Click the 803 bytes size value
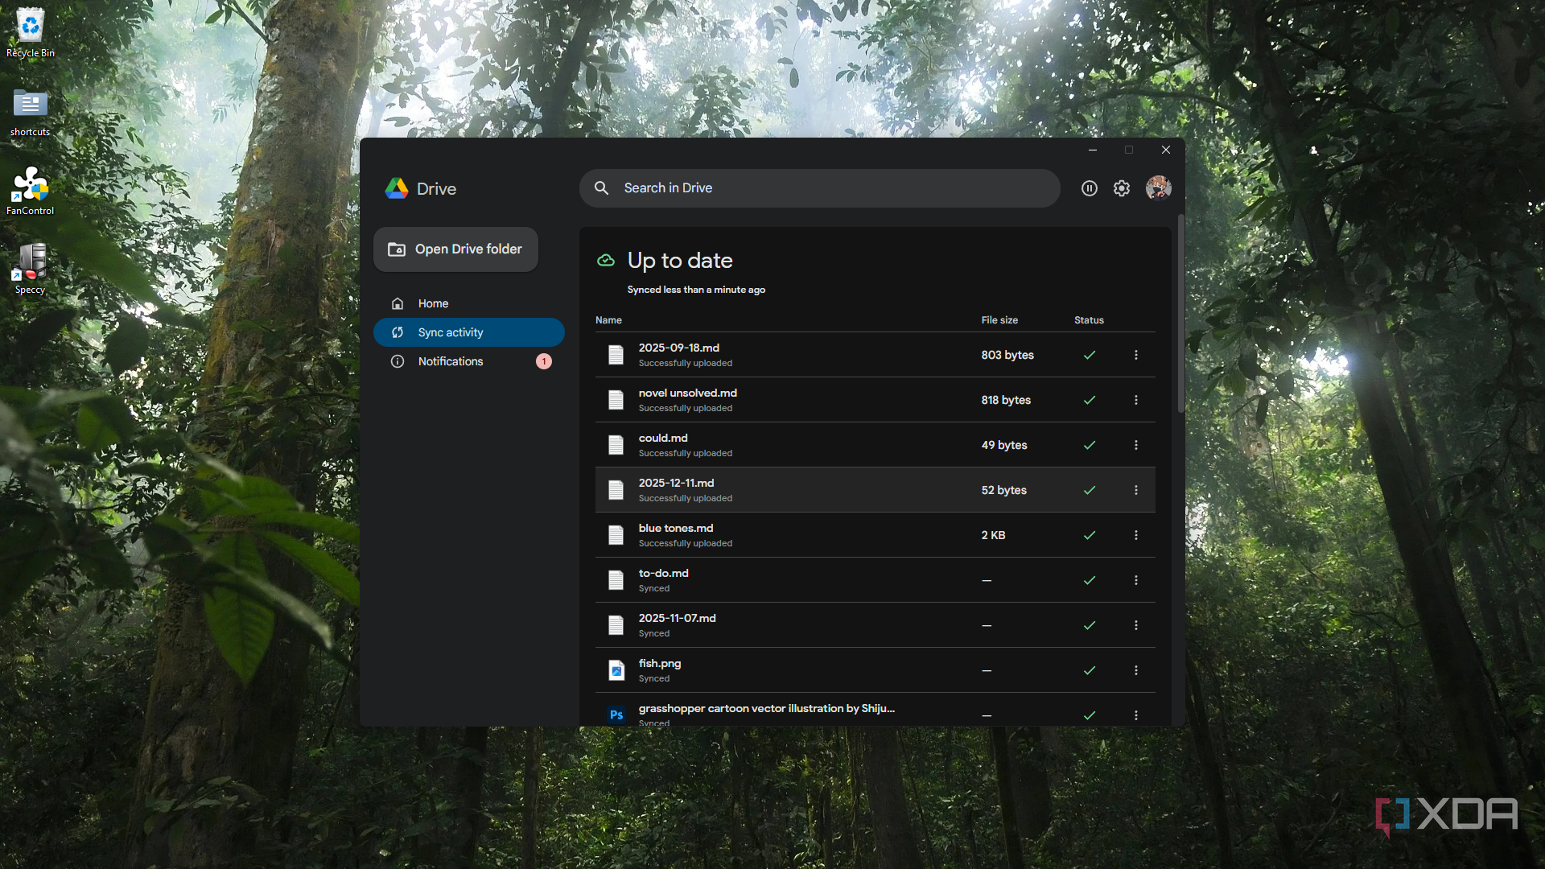 1007,355
